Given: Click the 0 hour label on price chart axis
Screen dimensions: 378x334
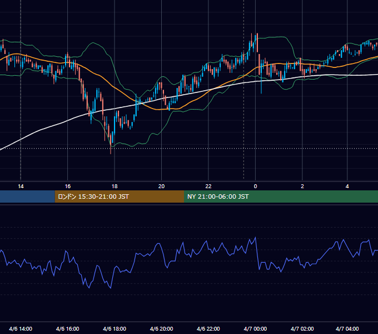Looking at the screenshot, I should click(x=255, y=186).
